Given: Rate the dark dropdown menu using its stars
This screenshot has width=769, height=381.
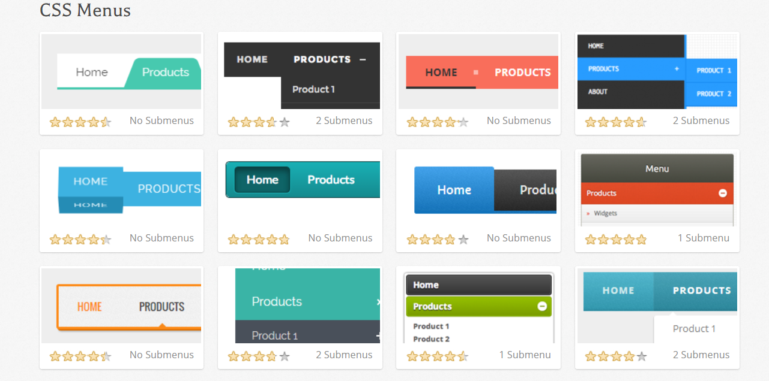Looking at the screenshot, I should [x=258, y=122].
